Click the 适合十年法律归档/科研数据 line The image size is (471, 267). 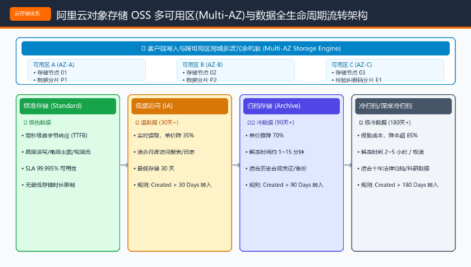pyautogui.click(x=393, y=168)
